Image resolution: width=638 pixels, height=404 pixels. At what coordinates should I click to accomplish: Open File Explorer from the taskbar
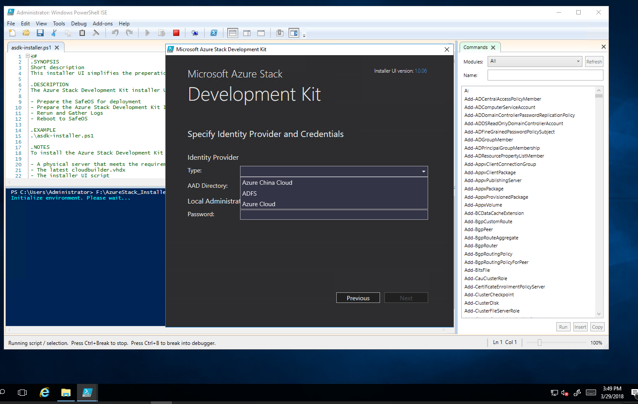point(66,393)
